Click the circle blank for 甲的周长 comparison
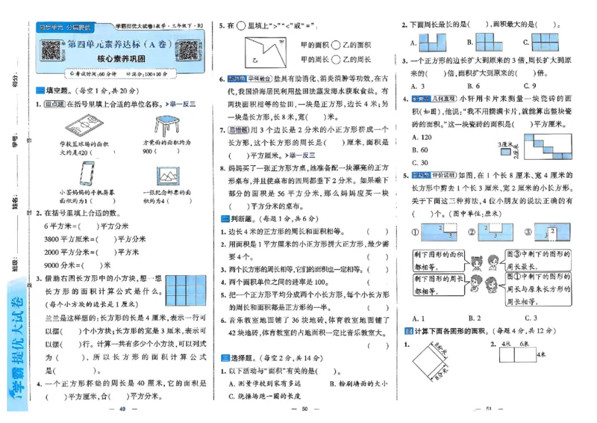The image size is (597, 423). [335, 60]
